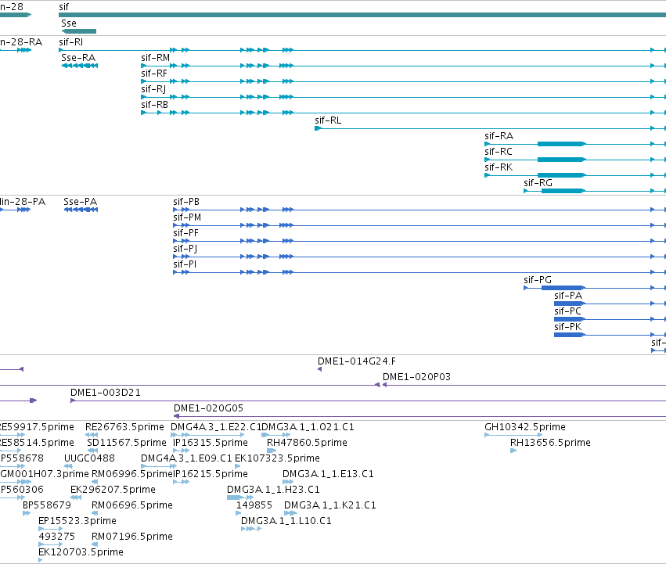This screenshot has width=666, height=564.
Task: Select the sif-RL transcript label
Action: 328,120
